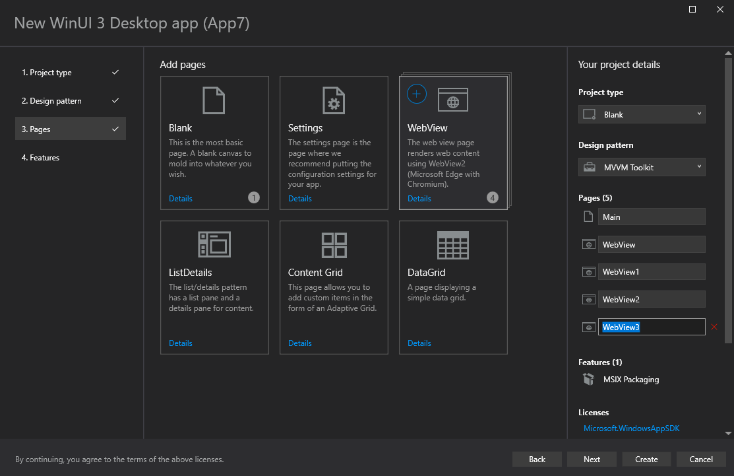Screen dimensions: 734x476
Task: Open the Project type Blank dropdown
Action: coord(642,114)
